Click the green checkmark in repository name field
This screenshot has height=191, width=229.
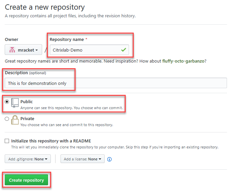tap(124, 50)
